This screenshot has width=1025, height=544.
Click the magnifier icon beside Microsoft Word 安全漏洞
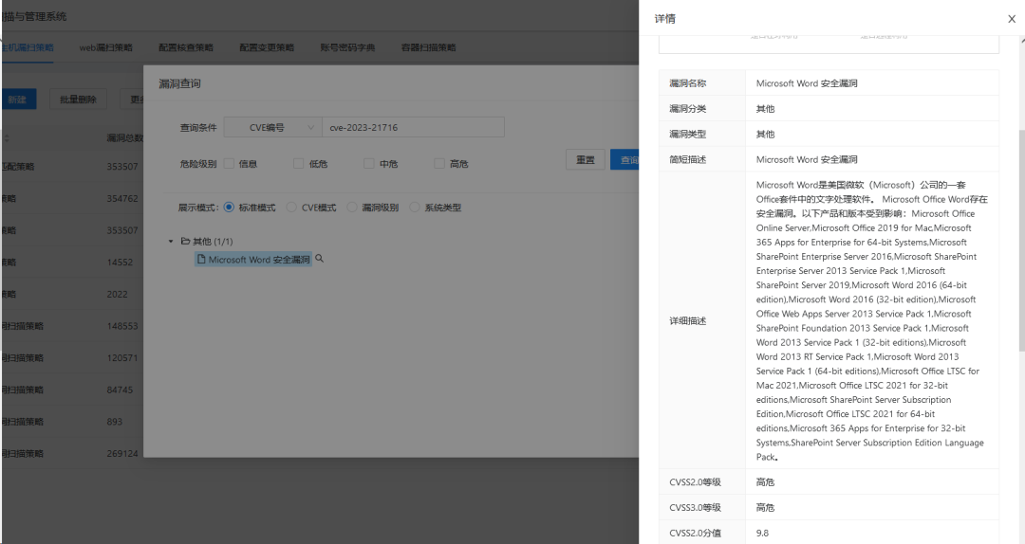pyautogui.click(x=320, y=259)
